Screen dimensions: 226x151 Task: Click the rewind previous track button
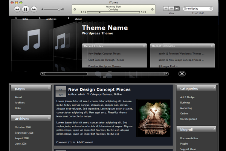pyautogui.click(x=17, y=9)
